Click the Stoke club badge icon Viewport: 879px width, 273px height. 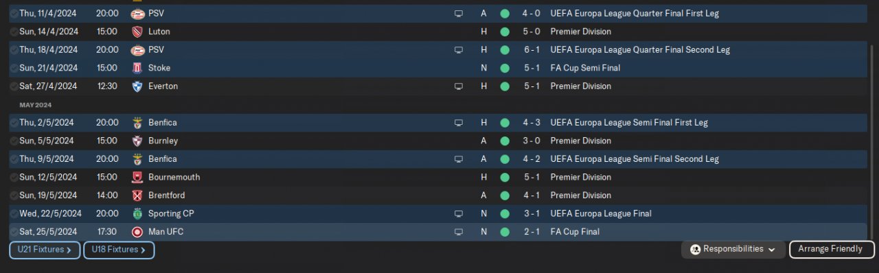coord(137,68)
